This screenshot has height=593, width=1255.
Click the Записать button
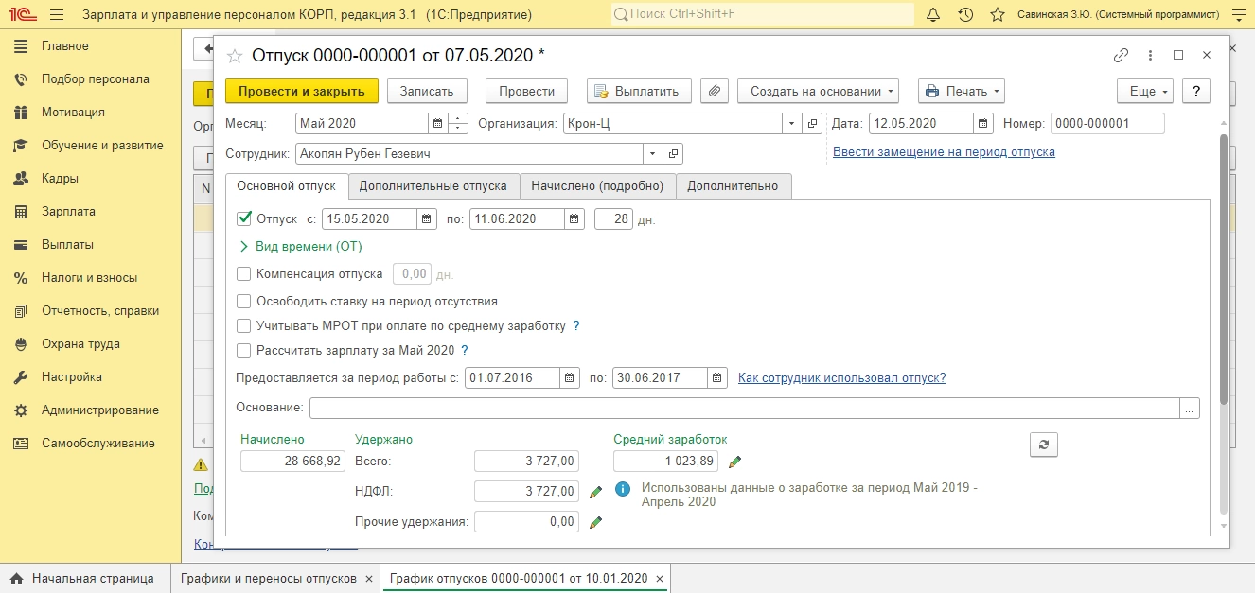pyautogui.click(x=427, y=91)
